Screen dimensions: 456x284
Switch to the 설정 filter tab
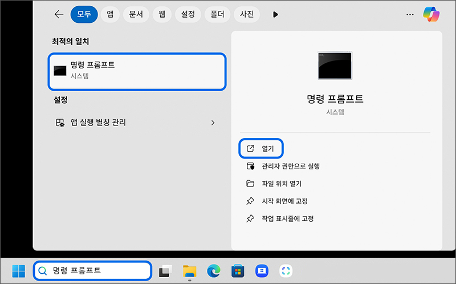[x=188, y=14]
